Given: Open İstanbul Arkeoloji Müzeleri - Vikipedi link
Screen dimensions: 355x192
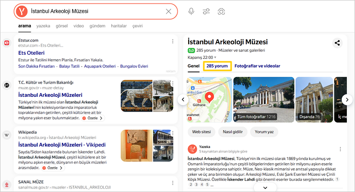Looking at the screenshot, I should coord(62,144).
